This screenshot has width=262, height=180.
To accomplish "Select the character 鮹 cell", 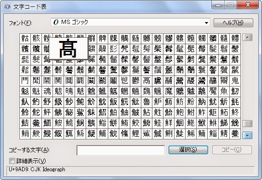I will (25, 134).
